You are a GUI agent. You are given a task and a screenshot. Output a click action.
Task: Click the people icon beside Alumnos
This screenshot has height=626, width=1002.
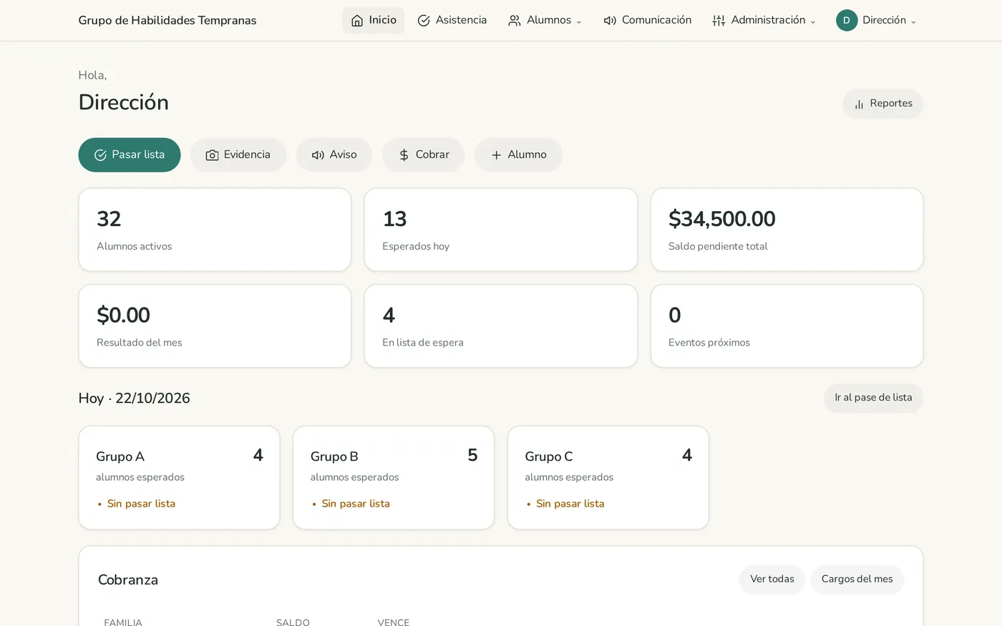click(x=515, y=21)
